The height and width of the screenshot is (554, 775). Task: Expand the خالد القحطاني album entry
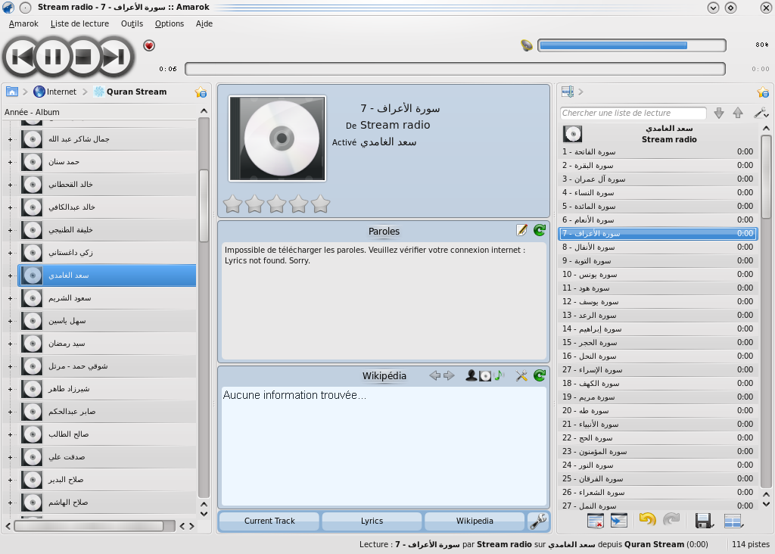(x=10, y=185)
